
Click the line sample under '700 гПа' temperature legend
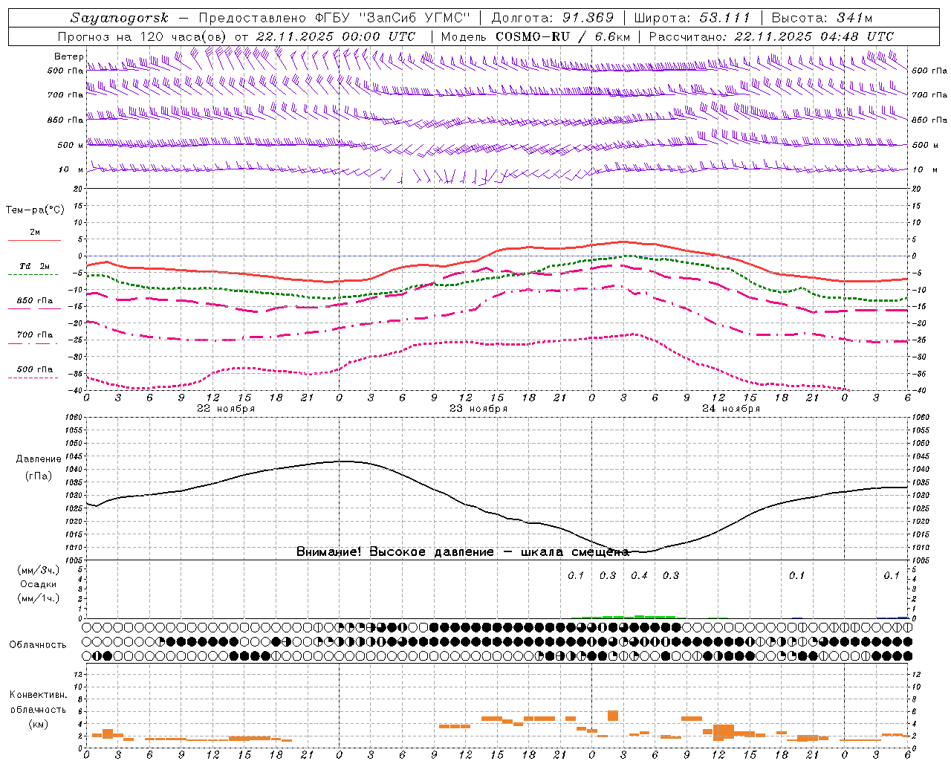pos(34,344)
